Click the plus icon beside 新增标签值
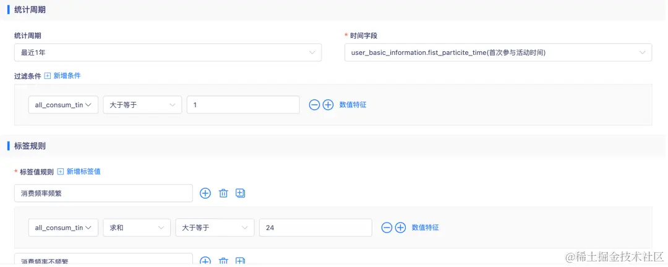Image resolution: width=668 pixels, height=267 pixels. click(x=61, y=172)
